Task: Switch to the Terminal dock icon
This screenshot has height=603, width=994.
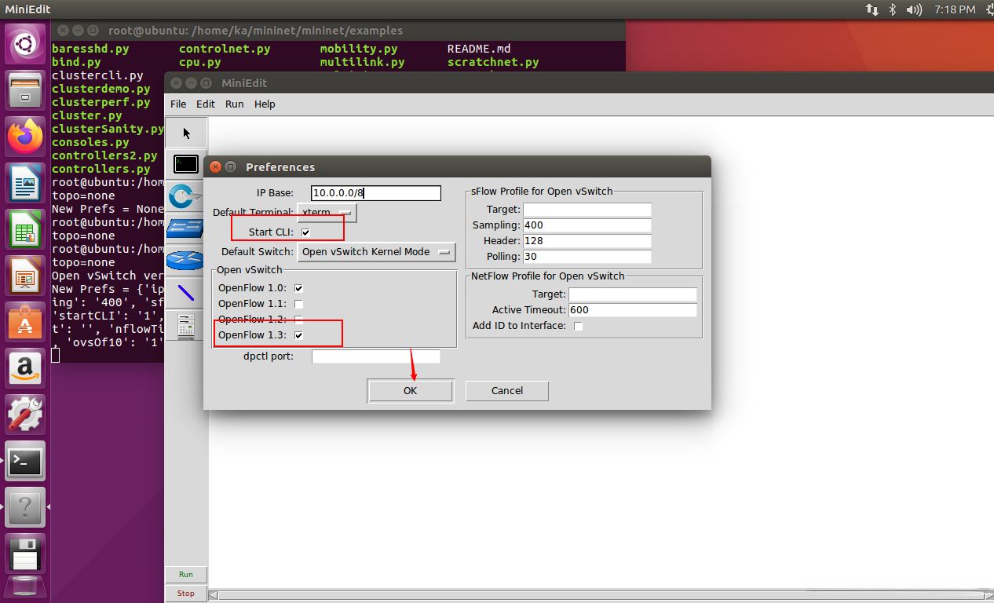Action: 26,461
